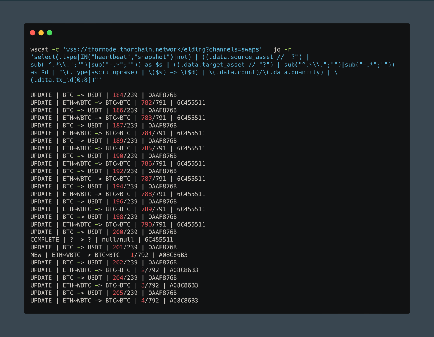Click the 'jq -r' part of the command

click(283, 49)
